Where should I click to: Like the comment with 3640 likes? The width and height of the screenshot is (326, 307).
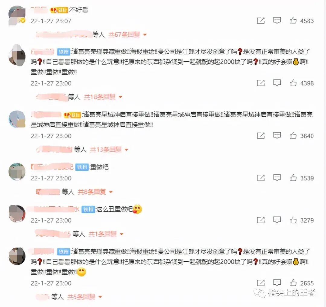coord(293,135)
